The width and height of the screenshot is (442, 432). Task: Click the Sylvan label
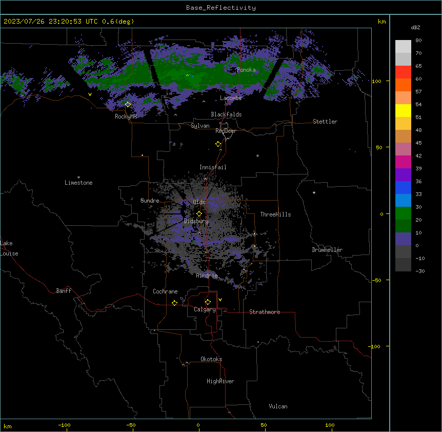(x=200, y=126)
